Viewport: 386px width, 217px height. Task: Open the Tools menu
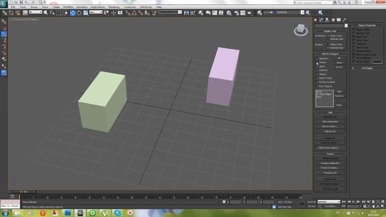click(23, 7)
